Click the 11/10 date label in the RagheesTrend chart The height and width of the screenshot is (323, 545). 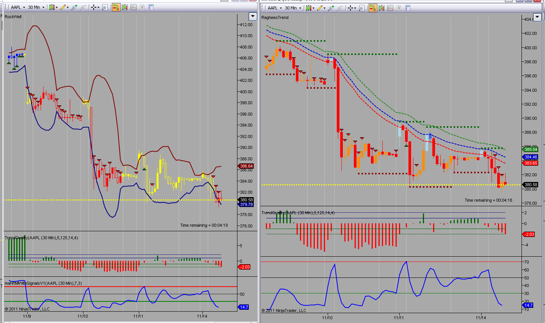tap(327, 318)
